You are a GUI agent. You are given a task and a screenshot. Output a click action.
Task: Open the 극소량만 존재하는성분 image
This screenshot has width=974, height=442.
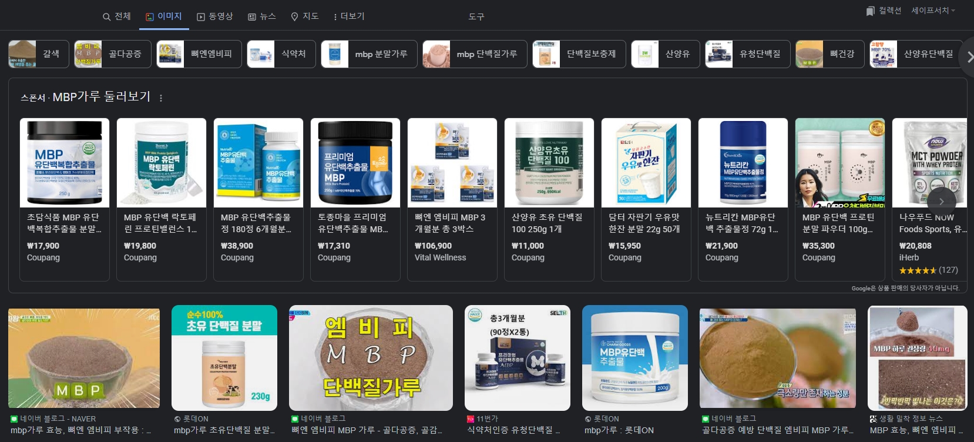click(x=778, y=358)
